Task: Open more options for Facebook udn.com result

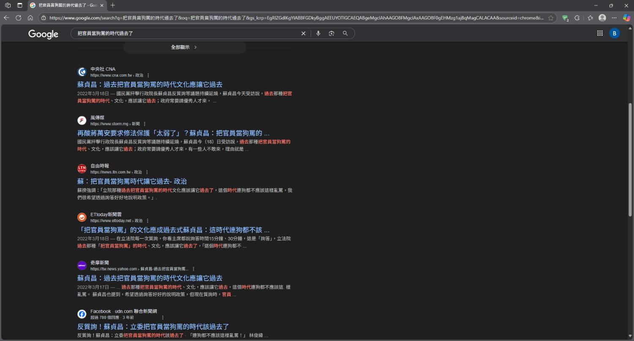Action: 163,317
